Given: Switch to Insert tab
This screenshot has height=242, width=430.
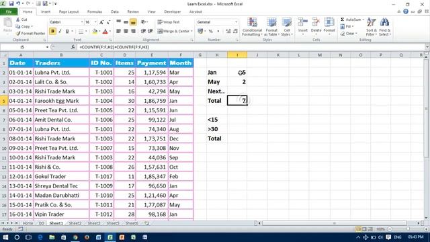Looking at the screenshot, I should [x=46, y=11].
